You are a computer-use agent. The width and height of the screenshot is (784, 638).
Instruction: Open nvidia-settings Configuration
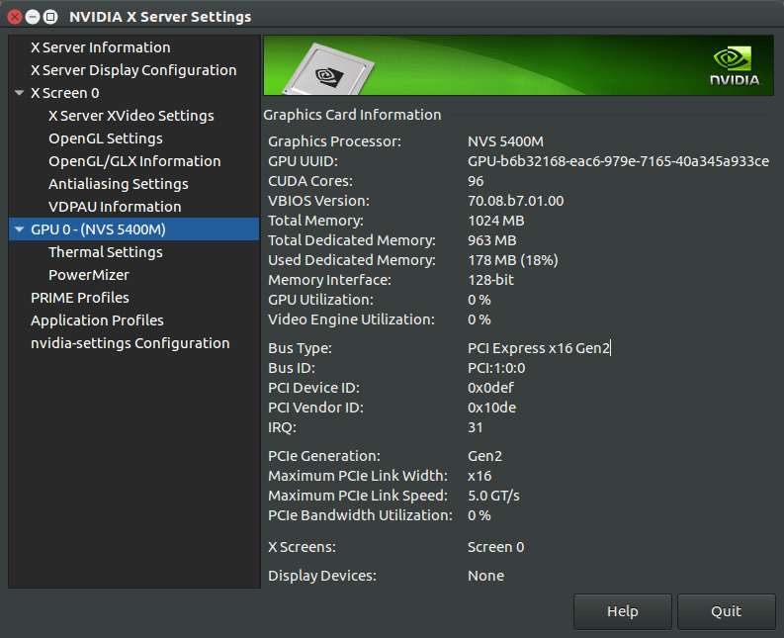pyautogui.click(x=130, y=343)
